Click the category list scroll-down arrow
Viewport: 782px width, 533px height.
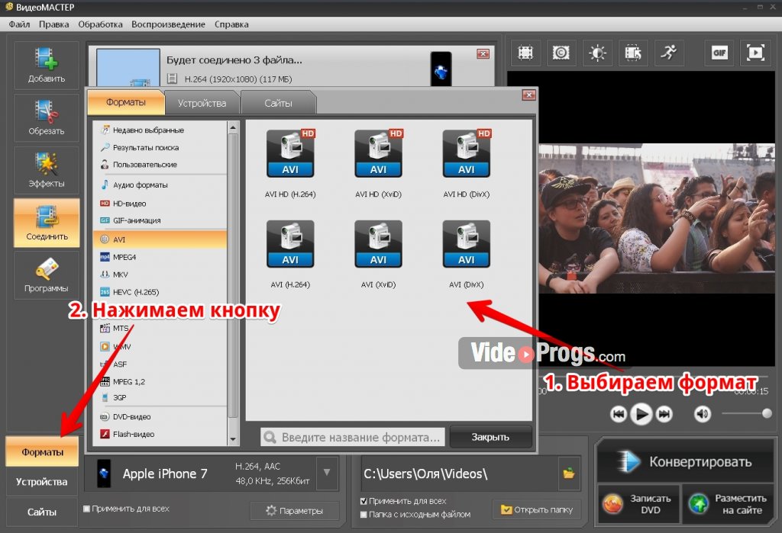[233, 439]
